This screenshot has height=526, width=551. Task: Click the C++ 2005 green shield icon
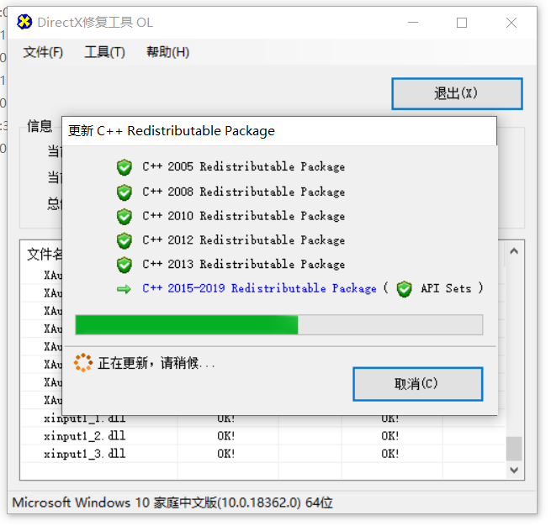125,167
